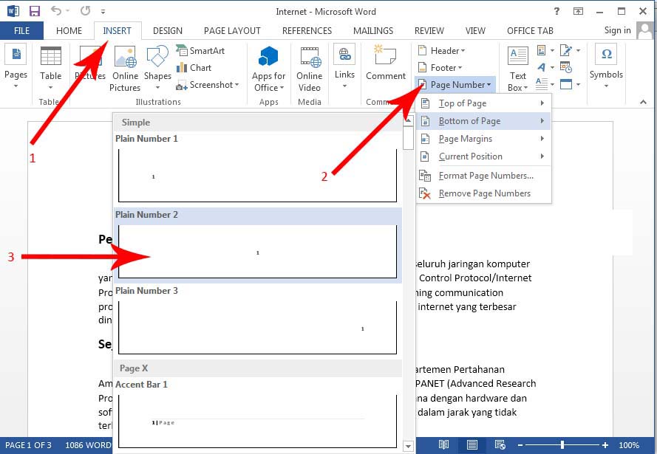Image resolution: width=657 pixels, height=454 pixels.
Task: Click the Redo repeat icon
Action: click(x=85, y=11)
